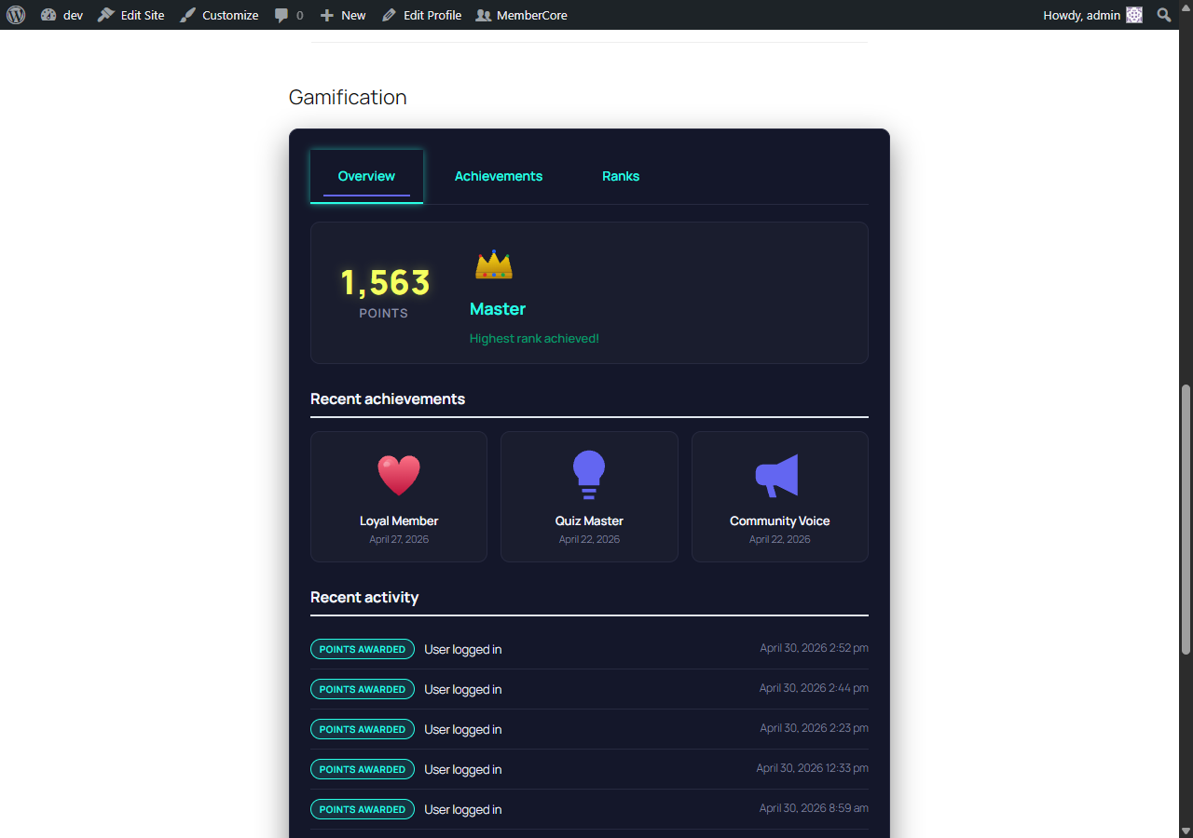The height and width of the screenshot is (838, 1193).
Task: Click the Community Voice achievement title
Action: (779, 520)
